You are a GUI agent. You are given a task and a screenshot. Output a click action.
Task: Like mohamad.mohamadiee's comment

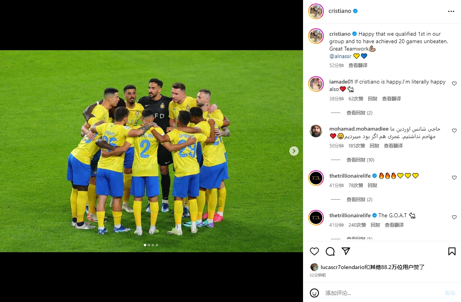pos(454,130)
